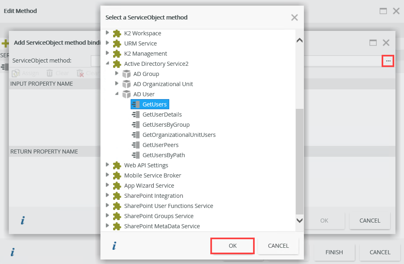Collapse the AD User object
404x264 pixels.
point(117,94)
